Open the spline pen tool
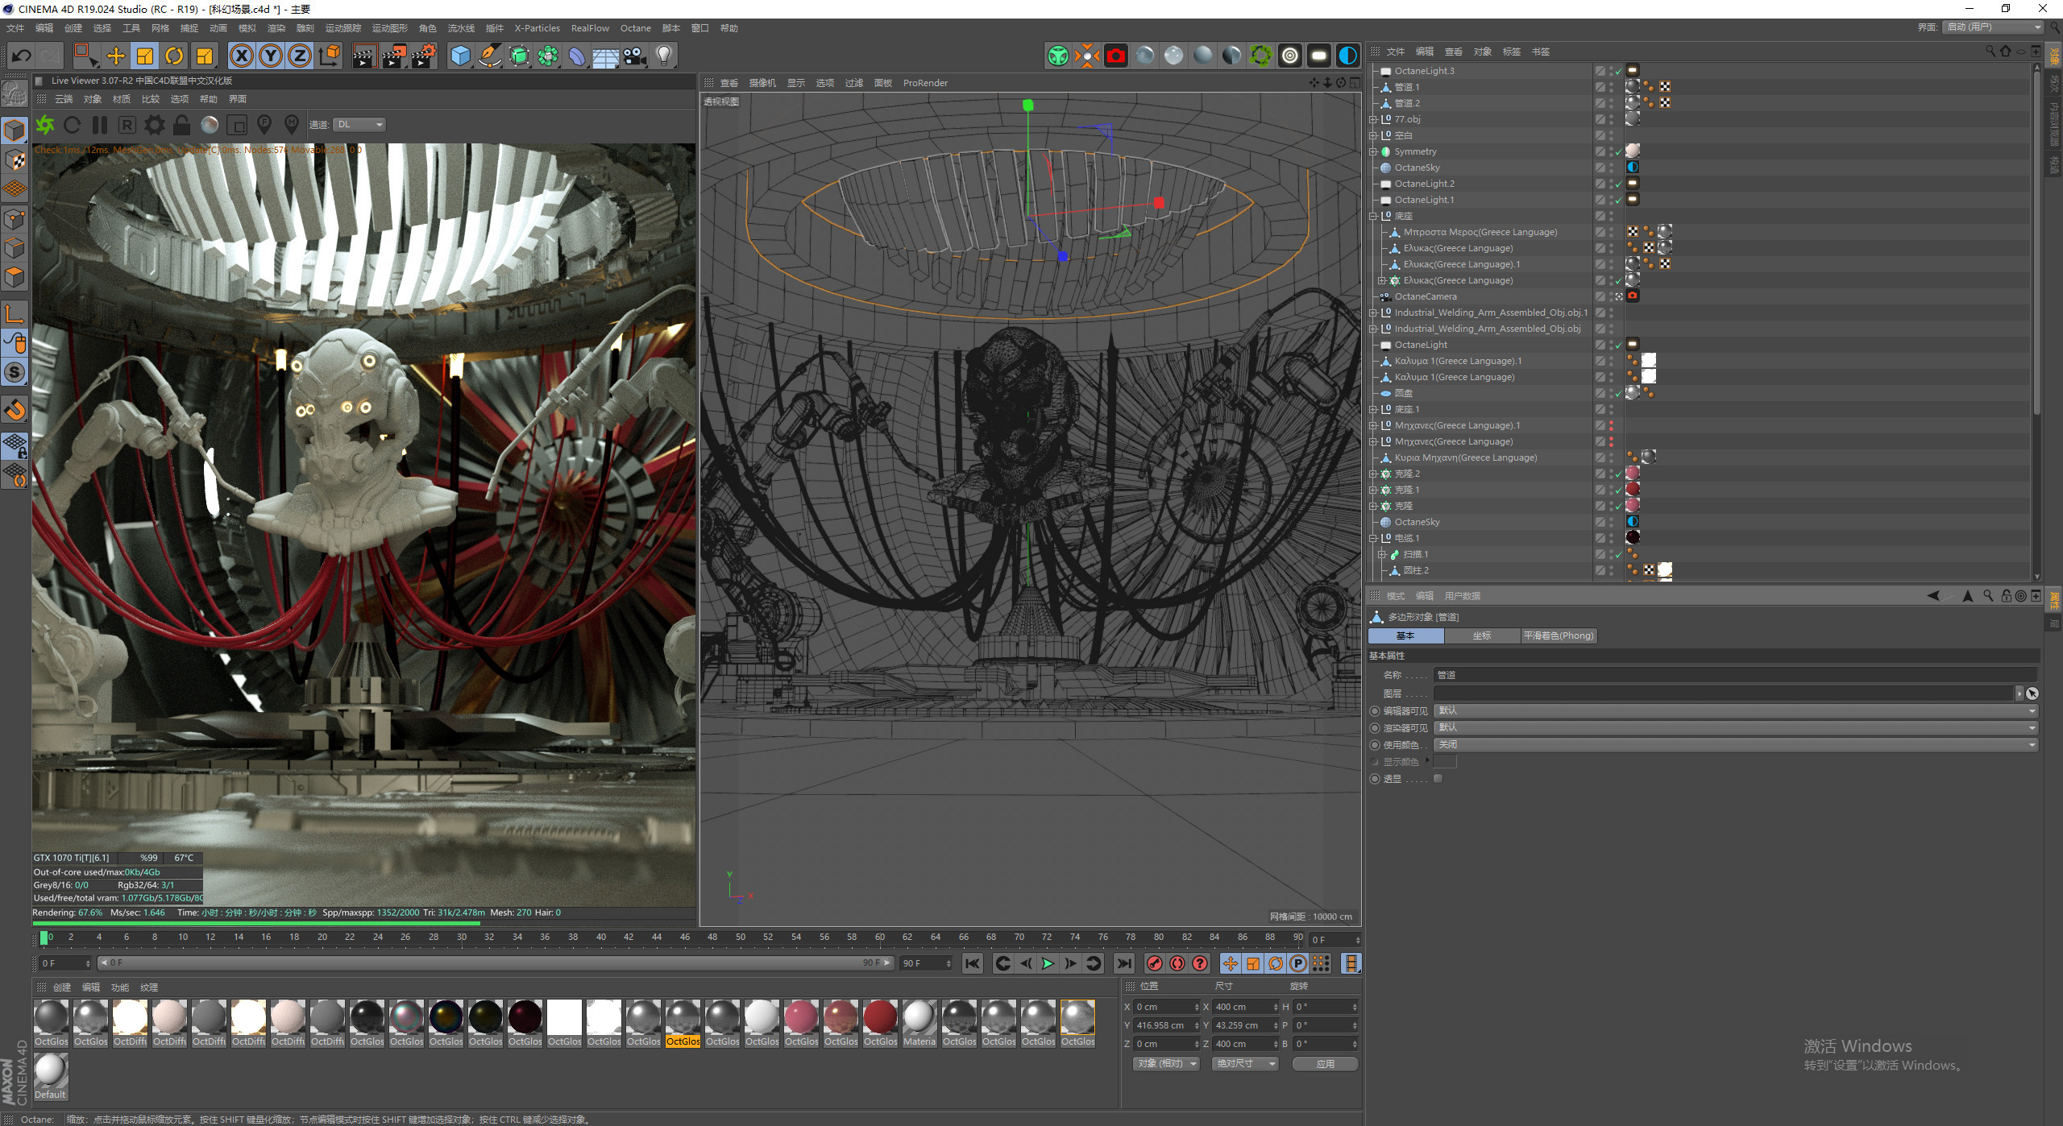Image resolution: width=2063 pixels, height=1126 pixels. [490, 56]
